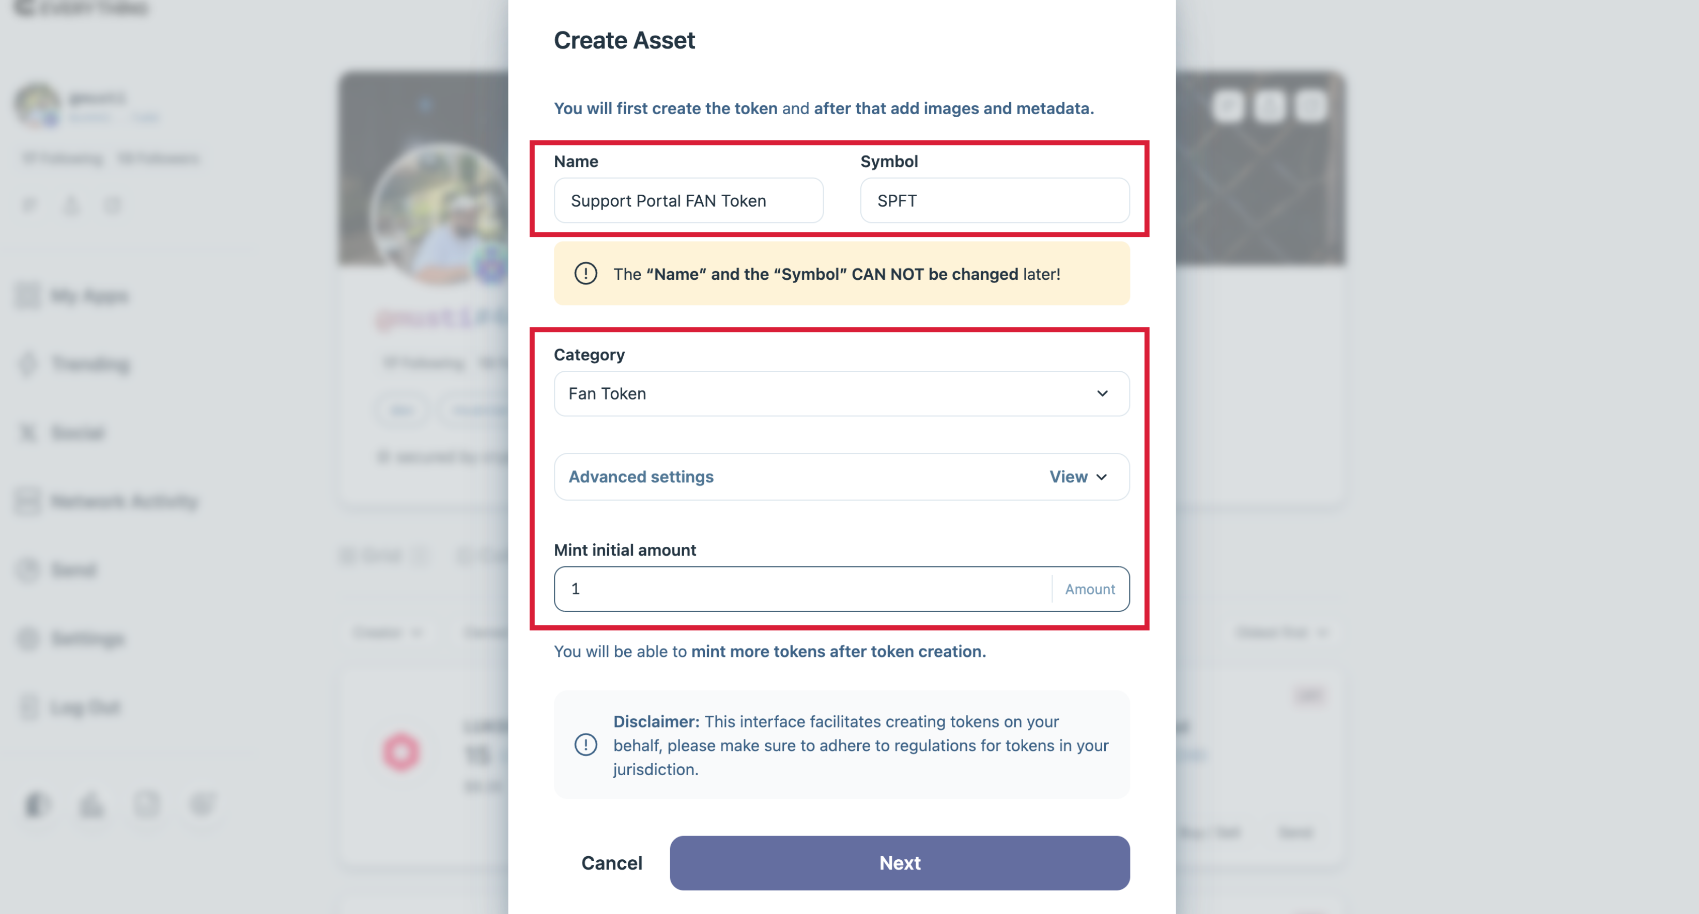Click the Network Activity sidebar icon
Viewport: 1699px width, 914px height.
coord(28,501)
